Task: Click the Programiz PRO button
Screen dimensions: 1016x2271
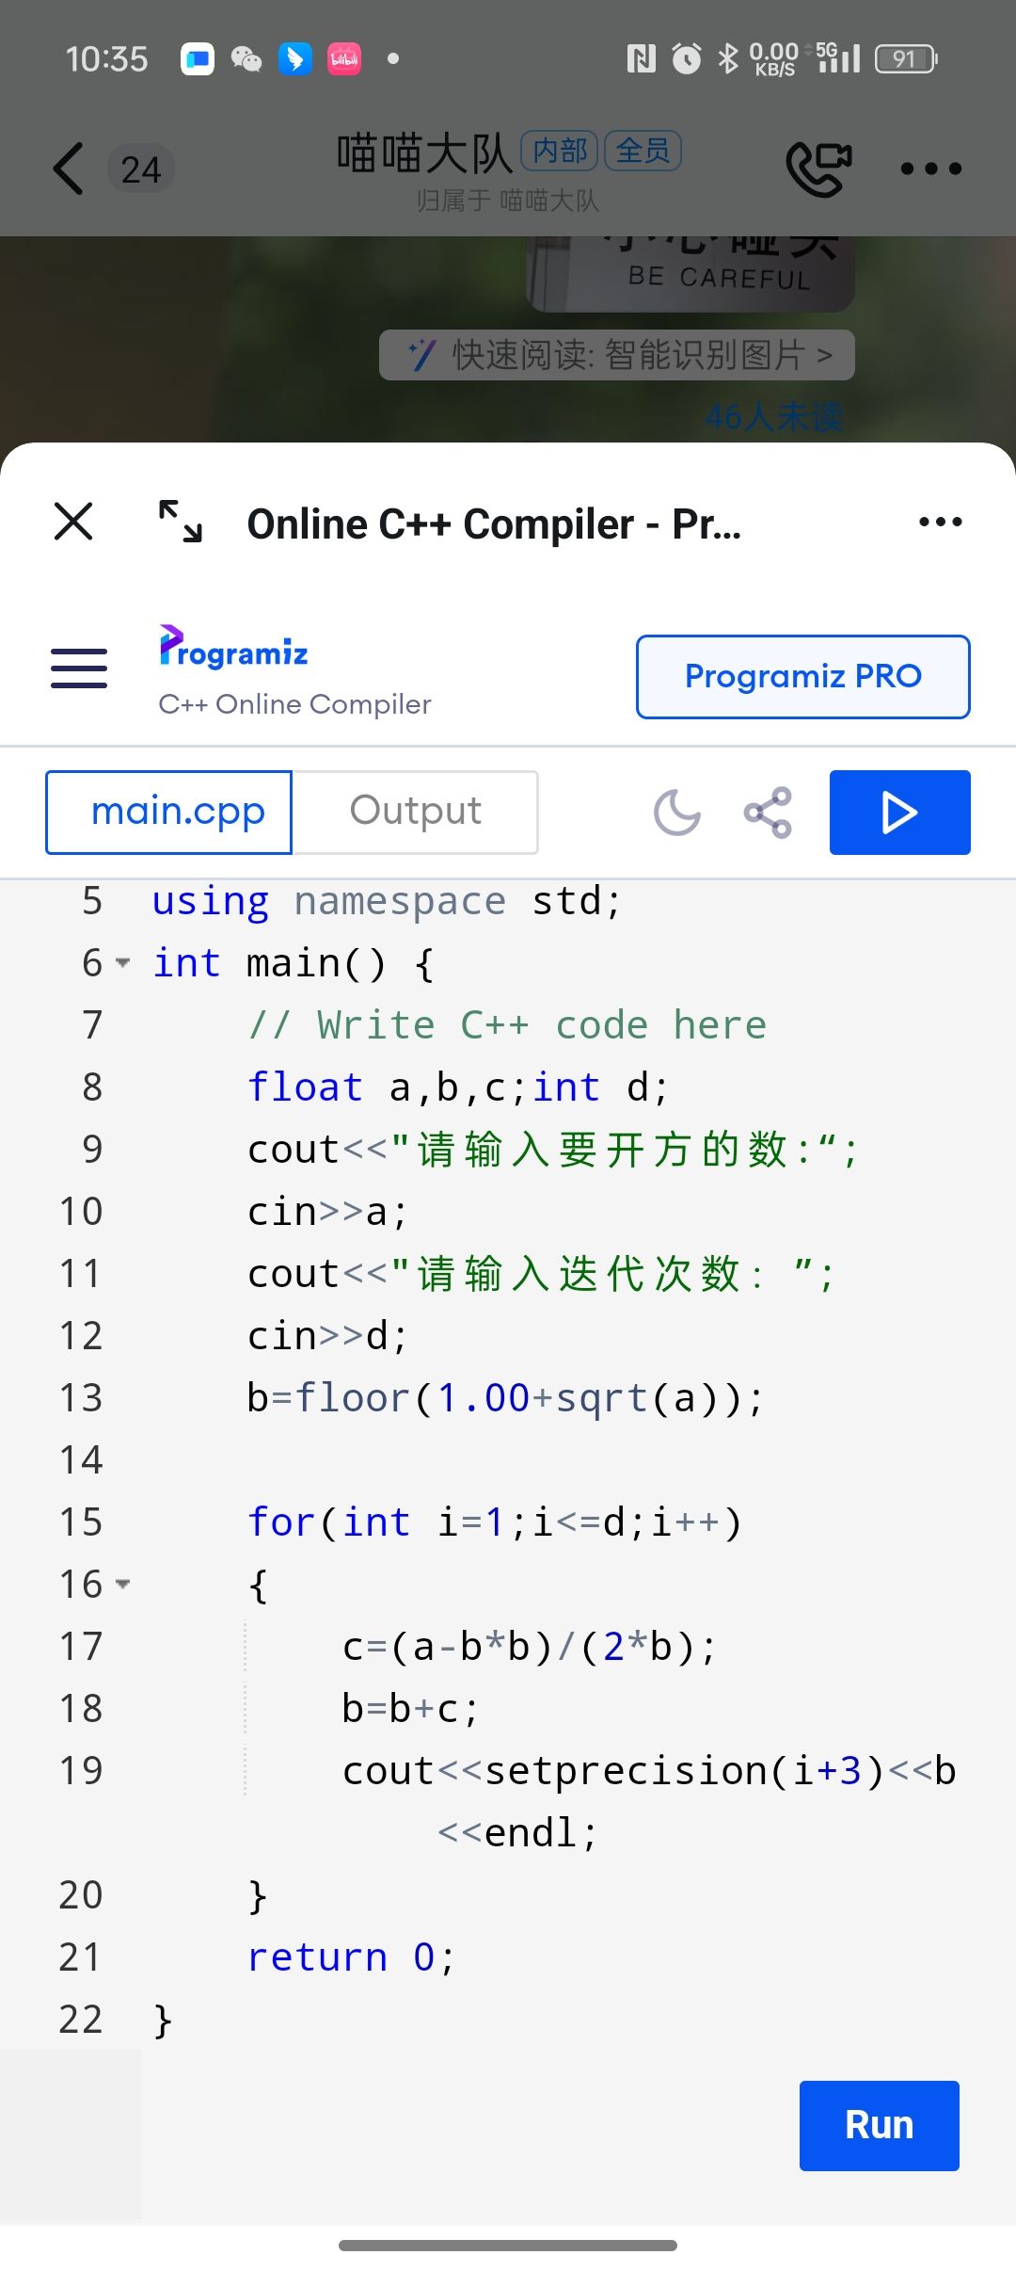Action: pyautogui.click(x=802, y=677)
